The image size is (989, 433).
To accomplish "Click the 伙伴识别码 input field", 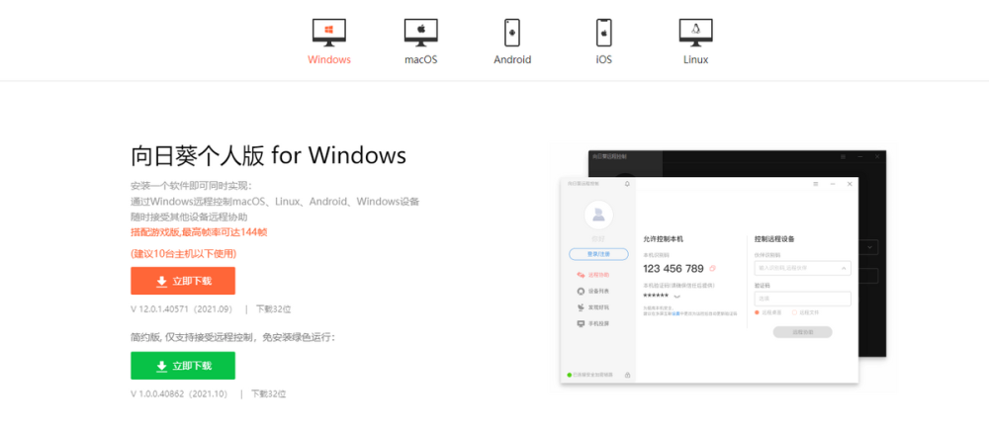I will 802,268.
